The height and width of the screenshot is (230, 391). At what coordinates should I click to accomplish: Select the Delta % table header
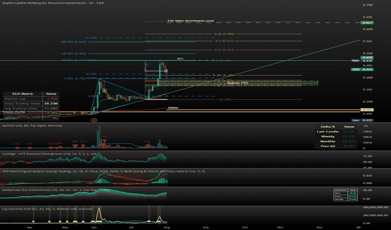[x=328, y=127]
